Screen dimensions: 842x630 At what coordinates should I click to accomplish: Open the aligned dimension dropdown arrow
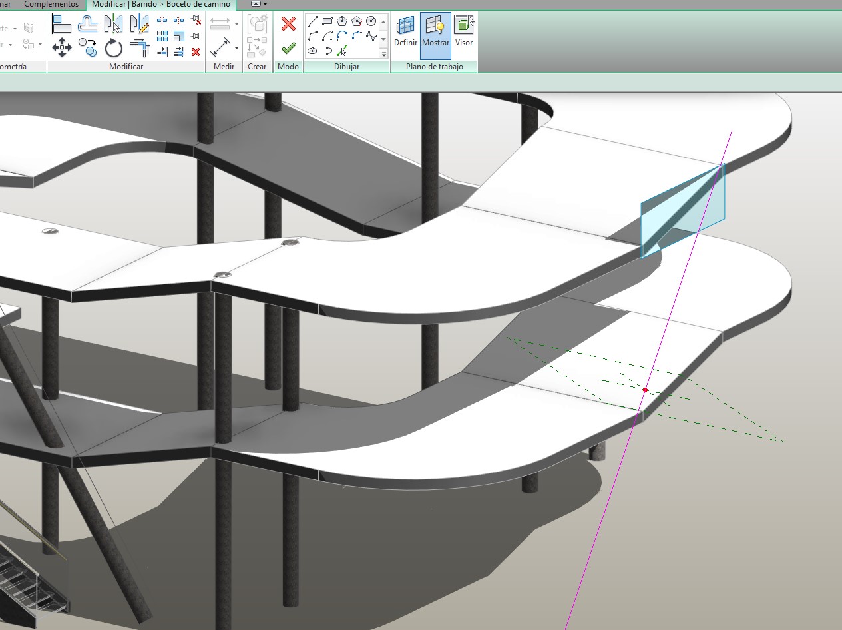pos(236,48)
